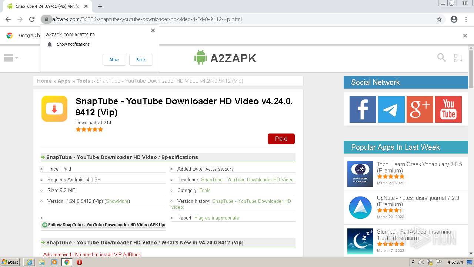Viewport: 474px width, 267px height.
Task: Open Tobo Learn Greek Vocabulary thumbnail
Action: tap(360, 174)
